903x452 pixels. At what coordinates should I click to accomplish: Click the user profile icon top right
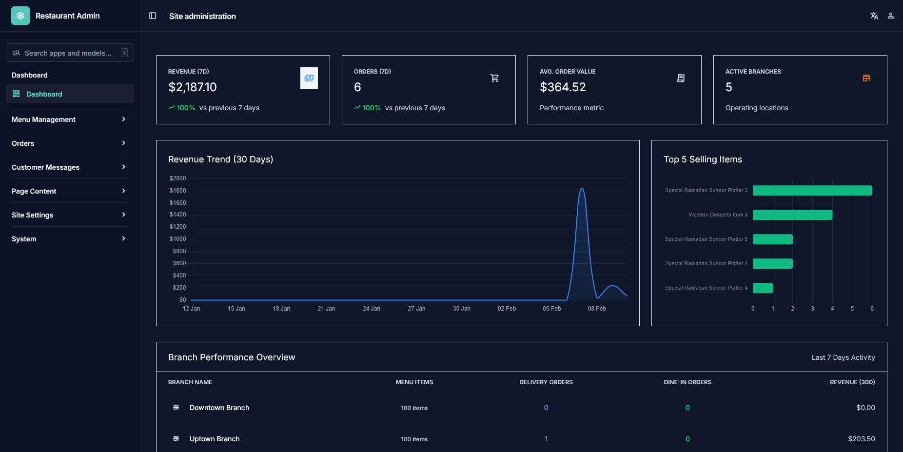pos(891,16)
